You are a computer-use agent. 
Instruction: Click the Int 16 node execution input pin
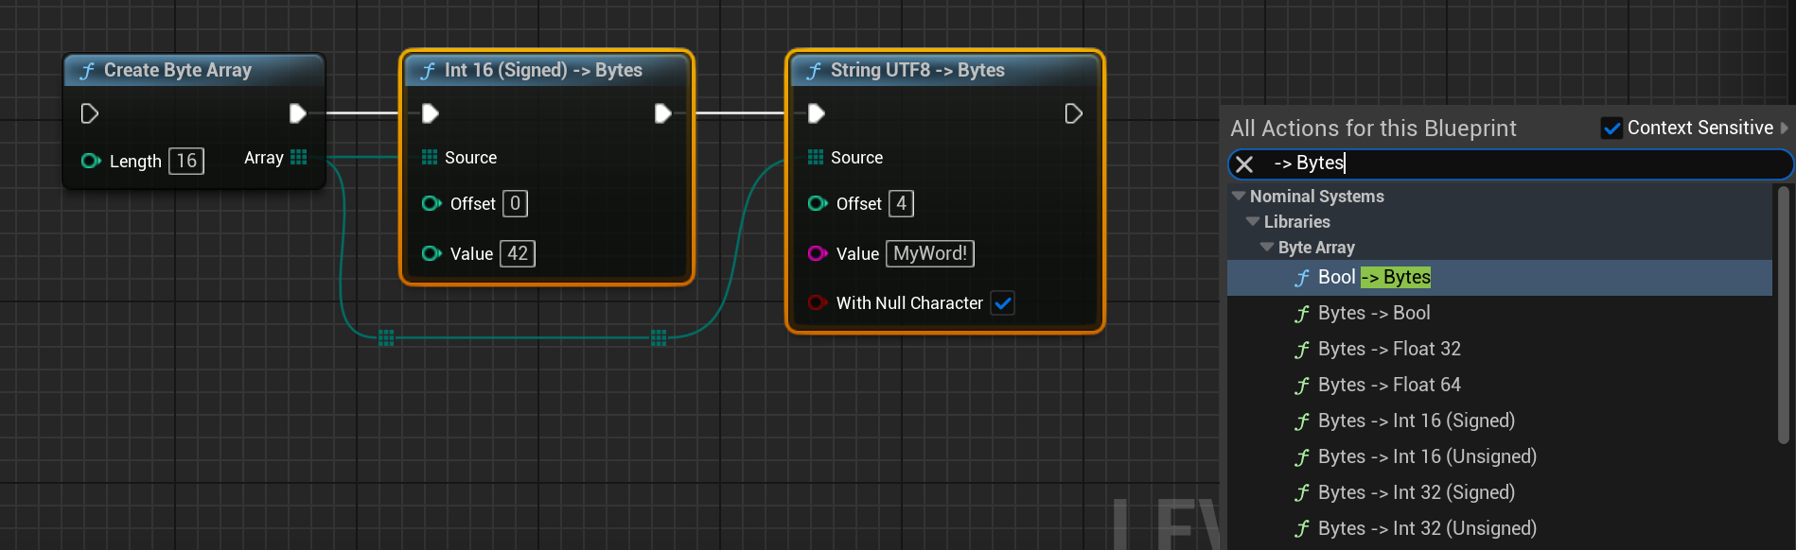[x=430, y=113]
